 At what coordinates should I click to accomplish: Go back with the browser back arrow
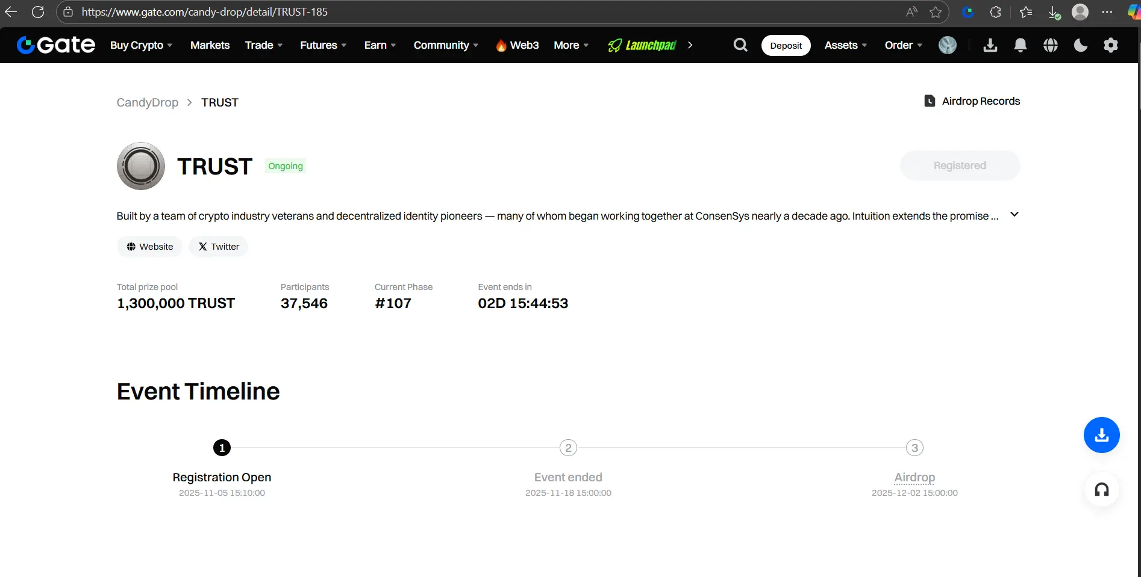[11, 12]
